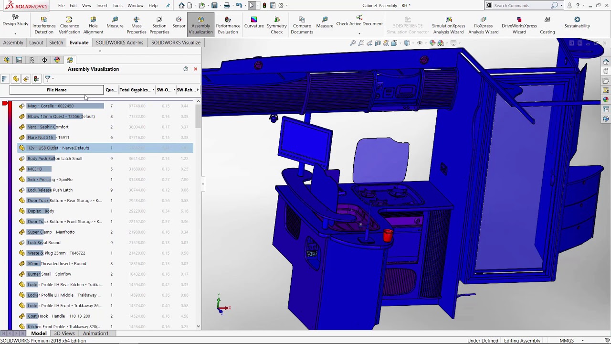Open the File menu

(62, 5)
